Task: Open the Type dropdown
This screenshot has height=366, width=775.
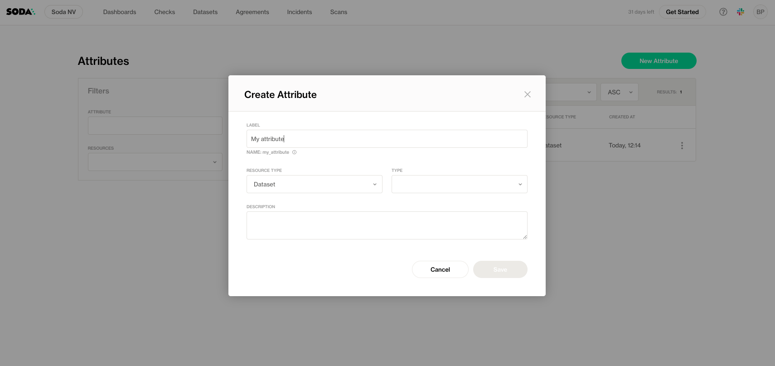Action: (459, 184)
